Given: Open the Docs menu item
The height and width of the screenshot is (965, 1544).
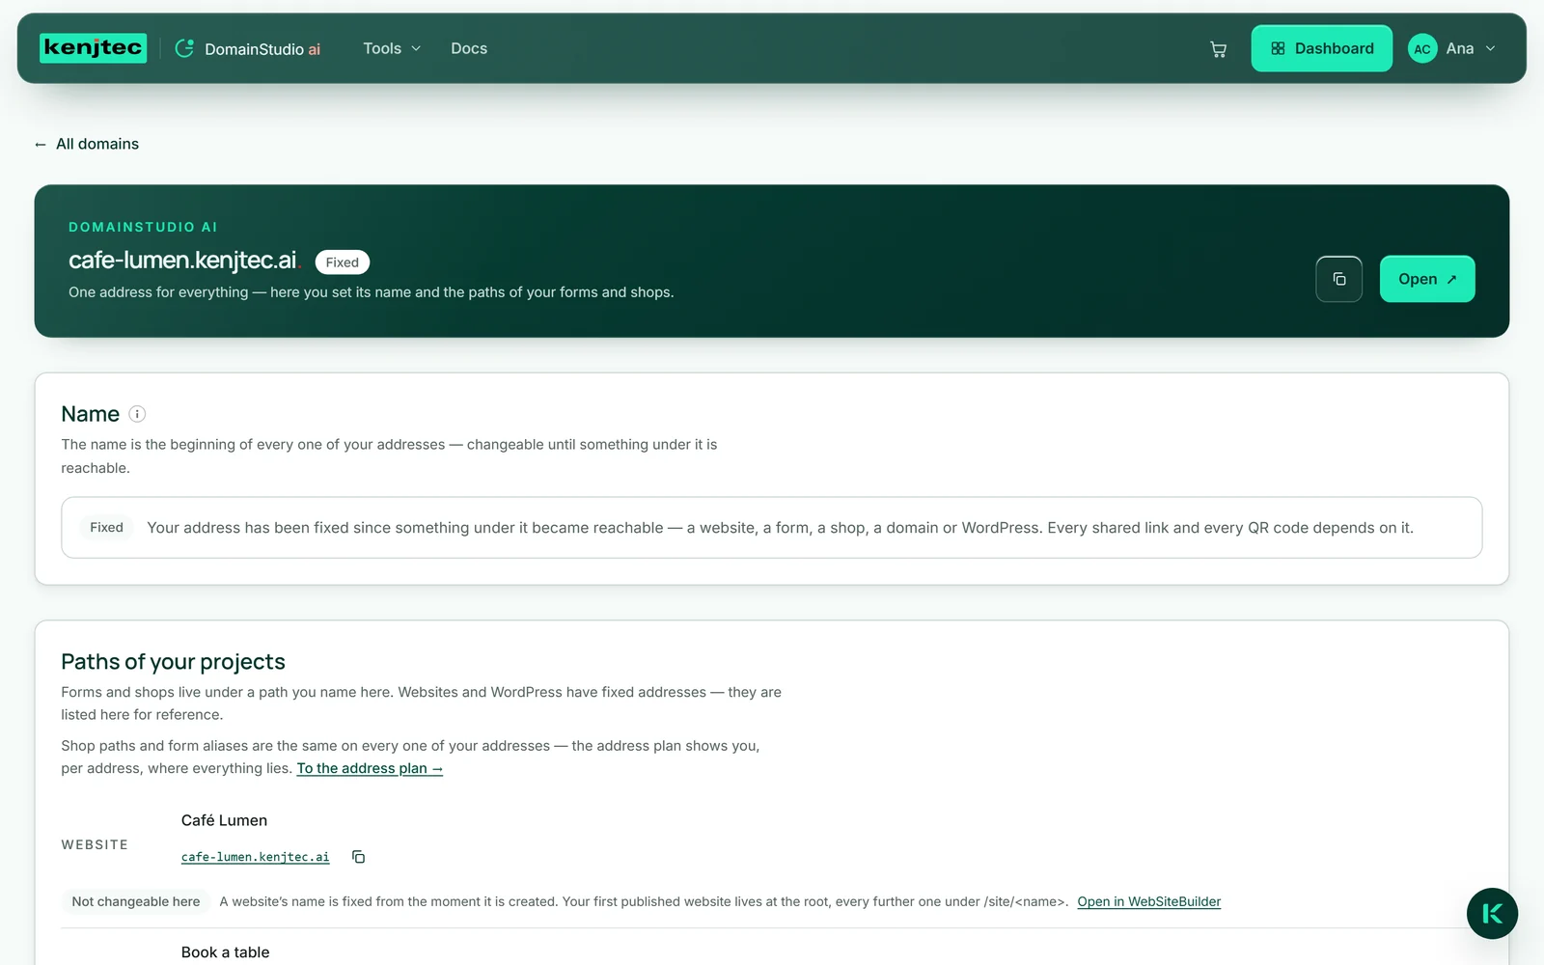Looking at the screenshot, I should 469,48.
